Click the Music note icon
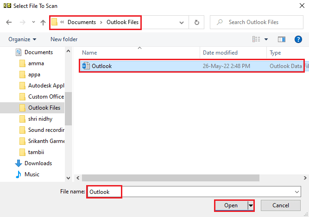This screenshot has width=309, height=217. (x=19, y=174)
